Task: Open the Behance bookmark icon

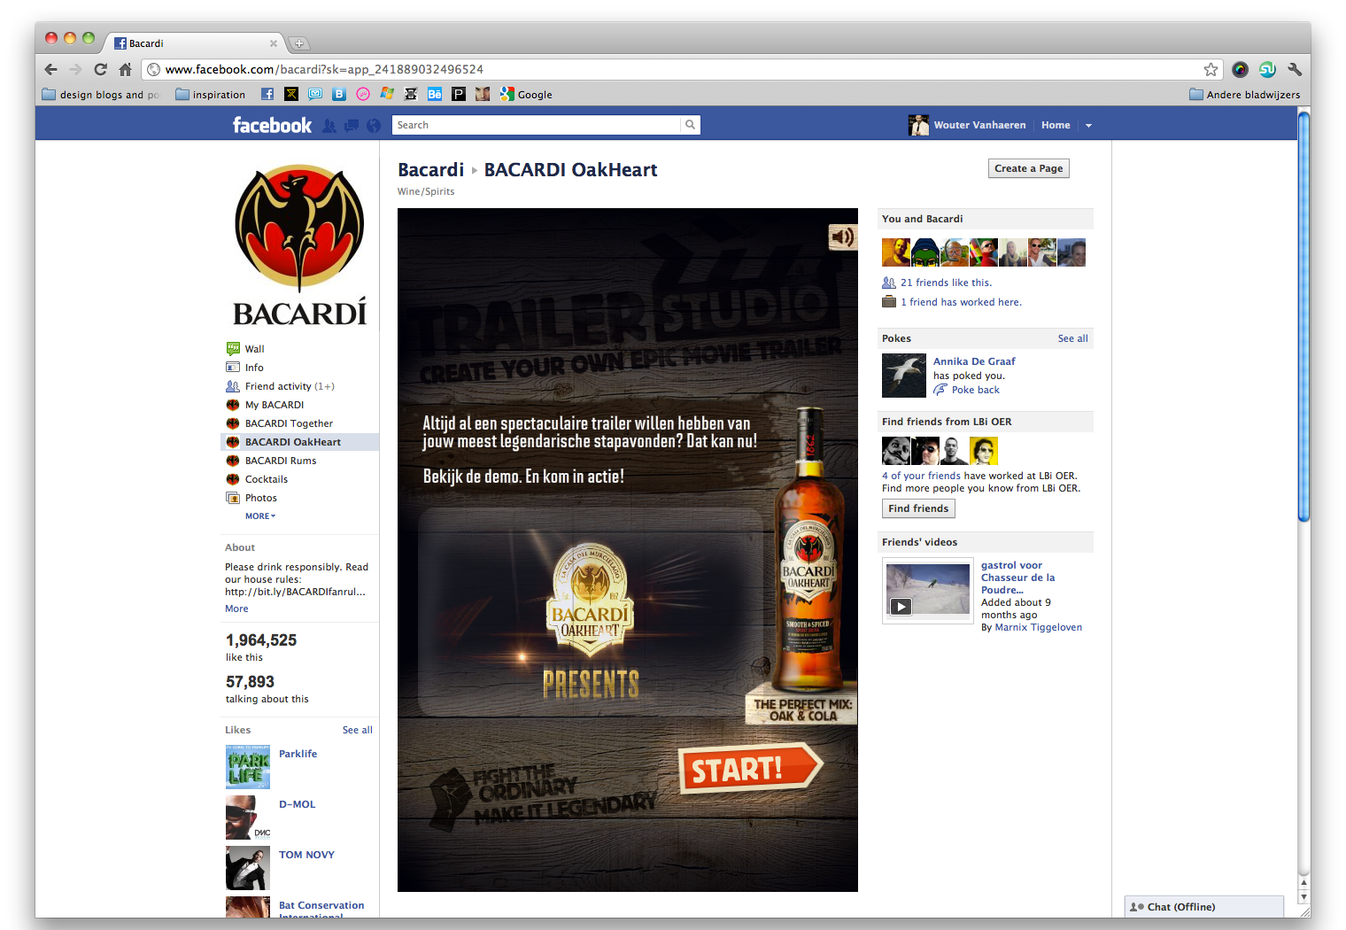Action: 435,94
